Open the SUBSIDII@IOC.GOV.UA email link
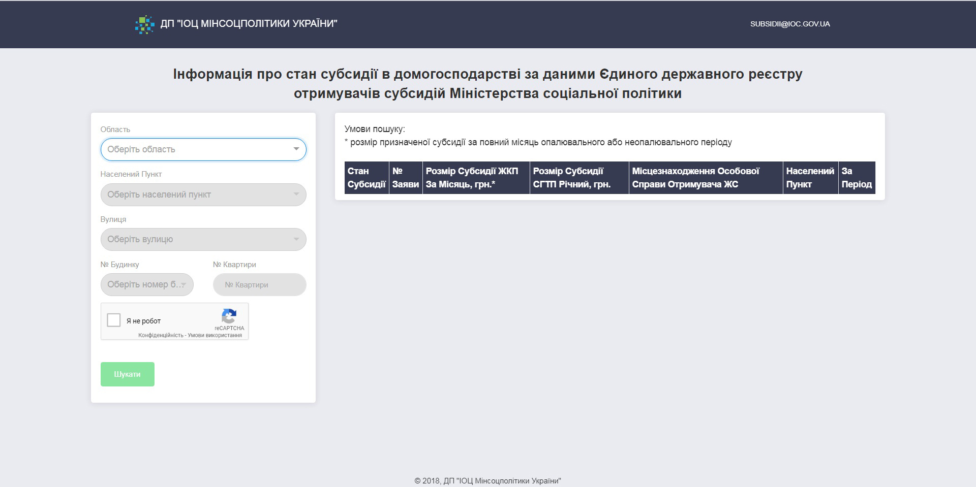Screen dimensions: 976x487 [790, 24]
